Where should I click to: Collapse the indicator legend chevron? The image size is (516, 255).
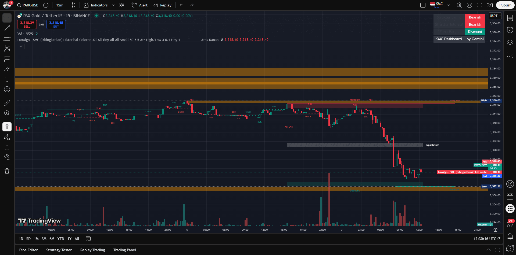point(21,47)
